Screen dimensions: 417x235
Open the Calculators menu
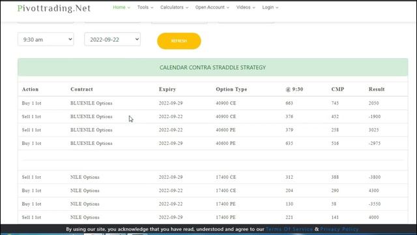174,7
